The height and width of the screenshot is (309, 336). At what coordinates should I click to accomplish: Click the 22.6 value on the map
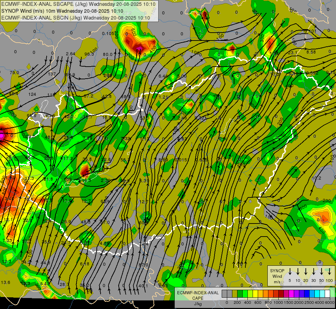pos(106,159)
